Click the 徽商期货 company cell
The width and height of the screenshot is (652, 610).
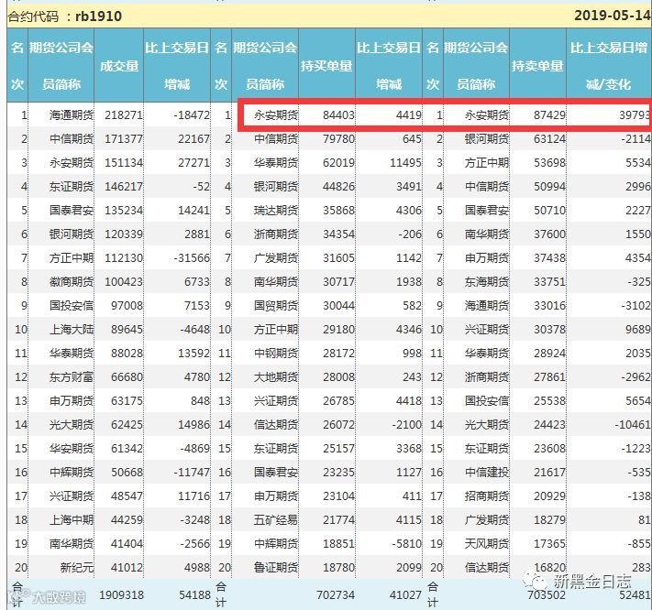coord(72,282)
